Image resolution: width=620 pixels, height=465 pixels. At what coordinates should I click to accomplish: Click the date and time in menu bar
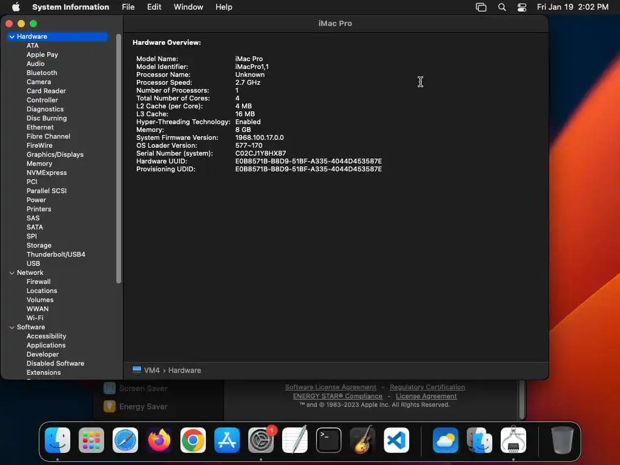pos(573,7)
